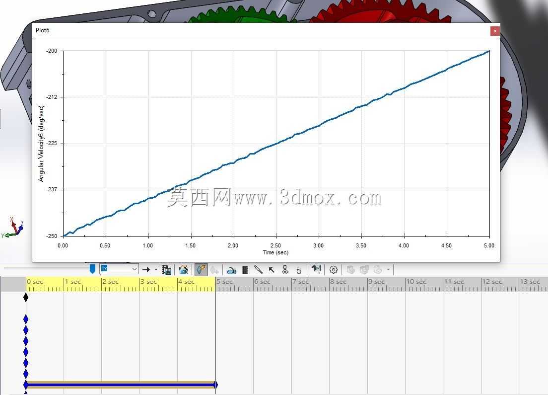This screenshot has width=548, height=395.
Task: Click the 5.00 x-axis value
Action: pos(489,245)
